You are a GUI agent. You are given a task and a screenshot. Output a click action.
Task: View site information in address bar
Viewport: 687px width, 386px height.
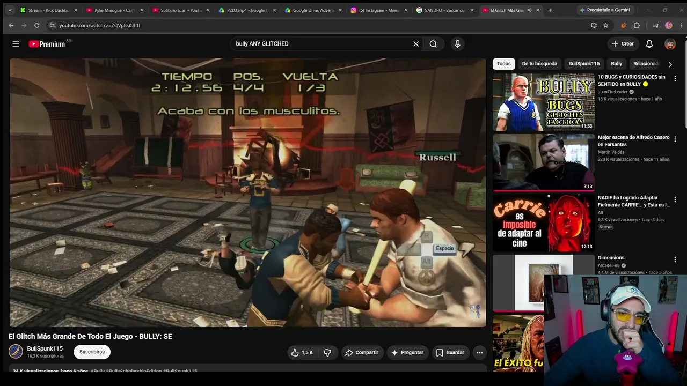pyautogui.click(x=52, y=25)
